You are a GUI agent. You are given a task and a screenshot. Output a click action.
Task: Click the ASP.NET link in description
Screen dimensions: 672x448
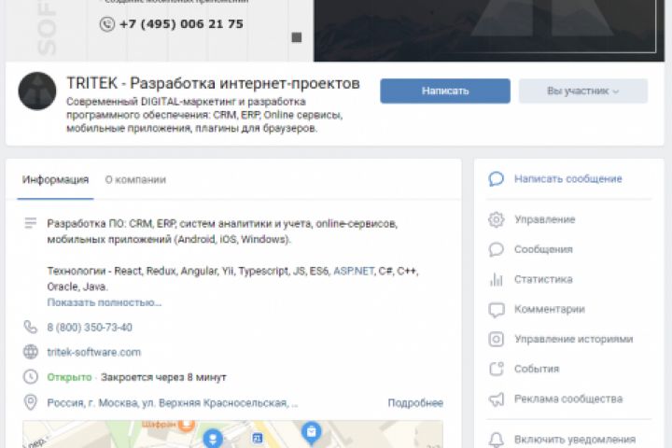(354, 271)
